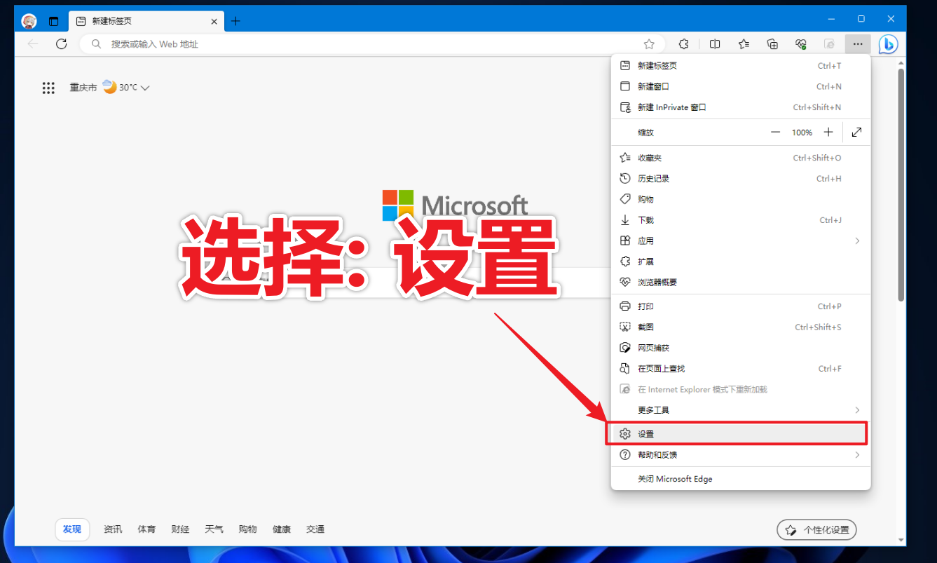Enter full screen from zoom row

(x=856, y=132)
